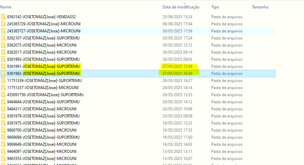Select folder name 9869700-JOSETOMAZ[Jose]-MICROUNI
This screenshot has height=165, width=304.
pyautogui.click(x=42, y=130)
